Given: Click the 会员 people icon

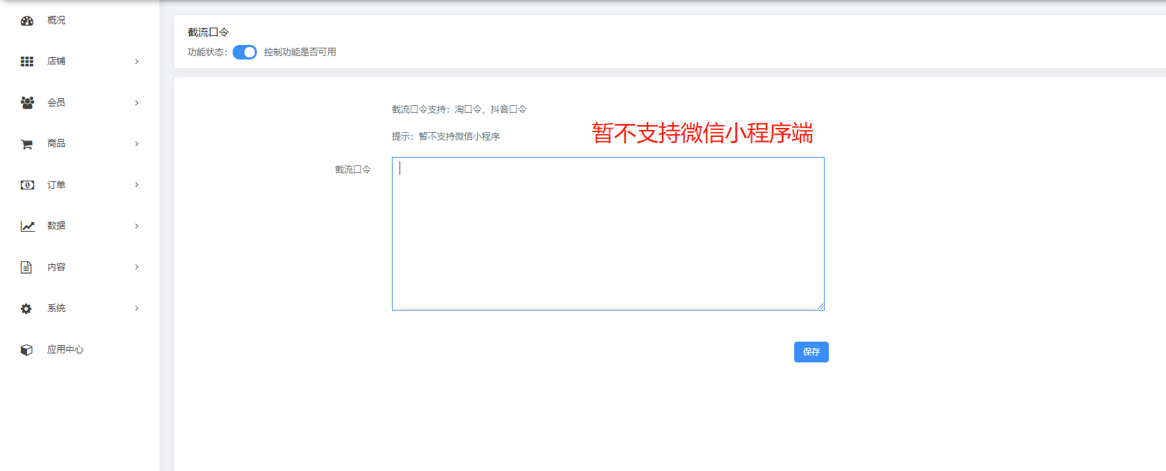Looking at the screenshot, I should point(27,102).
